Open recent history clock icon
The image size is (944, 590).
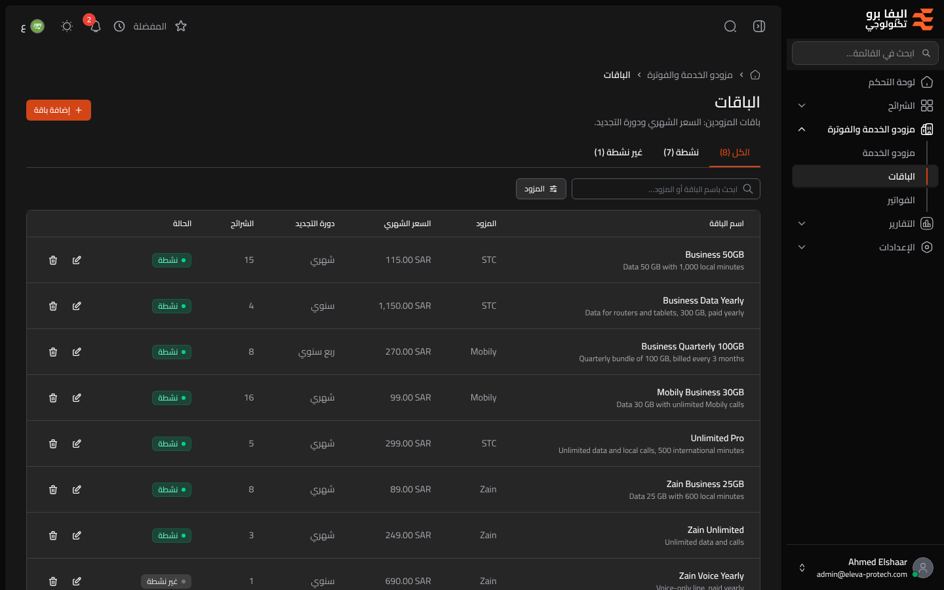[x=119, y=26]
